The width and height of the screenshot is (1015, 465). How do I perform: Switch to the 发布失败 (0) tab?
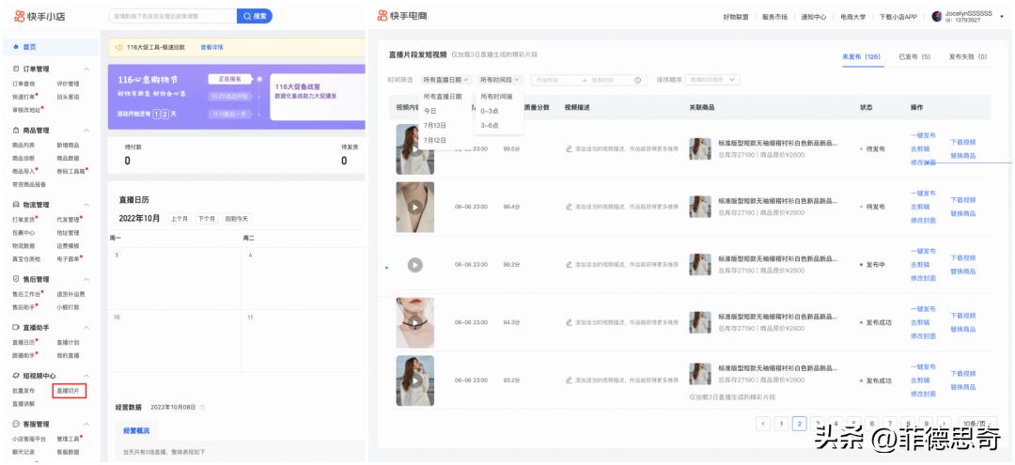point(968,57)
